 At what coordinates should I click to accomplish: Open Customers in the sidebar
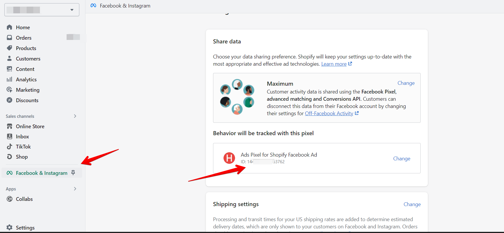[x=28, y=58]
